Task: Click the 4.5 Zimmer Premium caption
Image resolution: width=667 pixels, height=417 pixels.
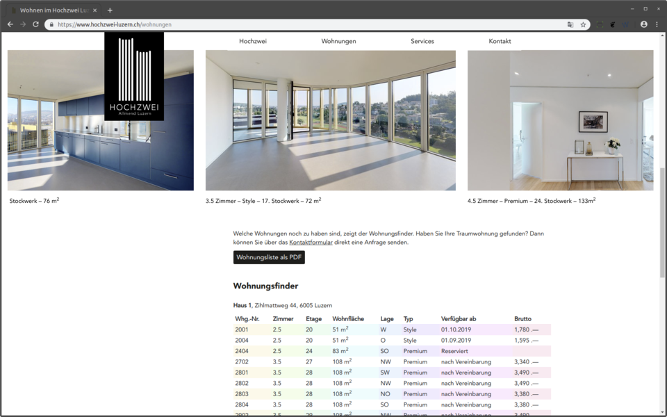Action: click(x=532, y=200)
